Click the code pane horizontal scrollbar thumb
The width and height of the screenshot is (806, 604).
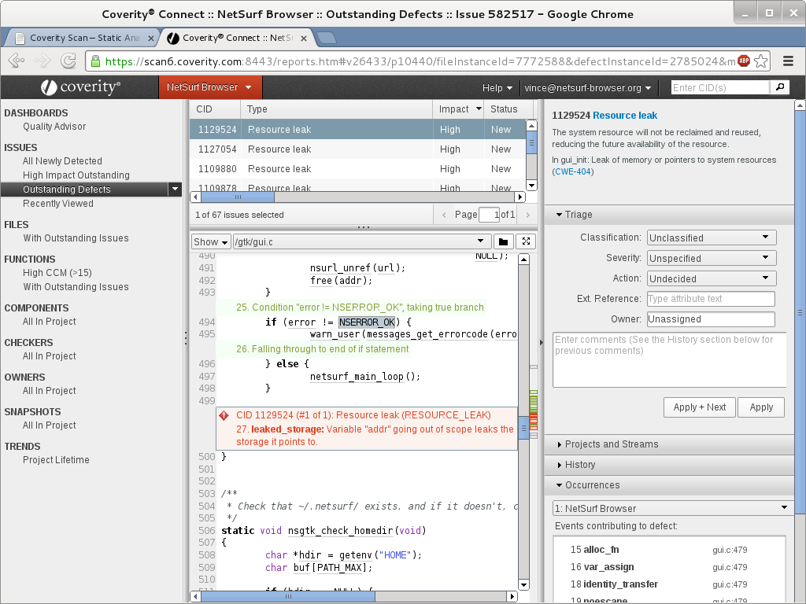coord(288,596)
